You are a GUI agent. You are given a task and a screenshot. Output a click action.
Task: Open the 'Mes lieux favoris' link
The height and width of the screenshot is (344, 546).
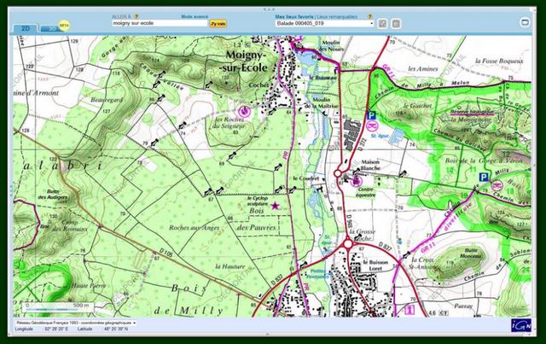(x=294, y=16)
